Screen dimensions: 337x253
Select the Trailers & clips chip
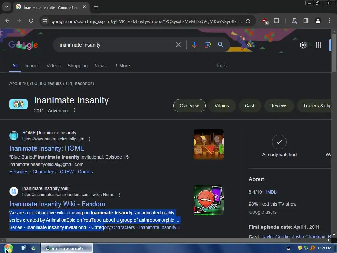[314, 106]
